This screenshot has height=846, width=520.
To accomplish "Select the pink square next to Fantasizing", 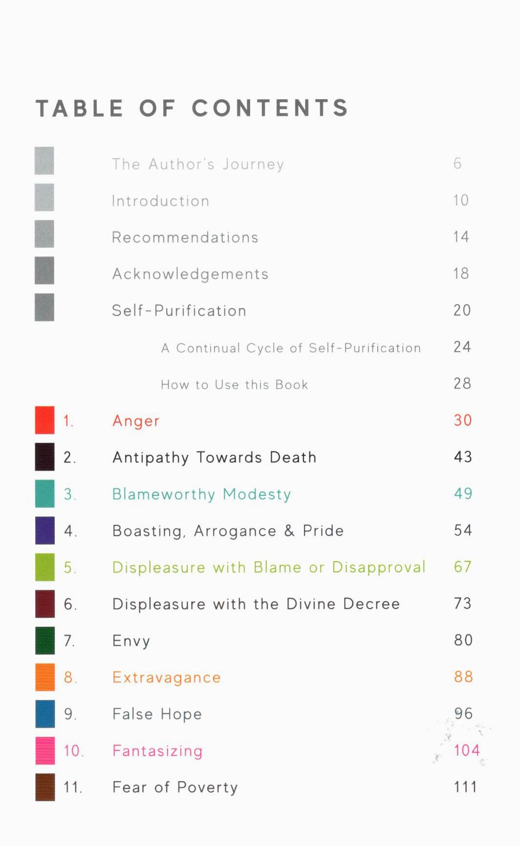I will [44, 750].
